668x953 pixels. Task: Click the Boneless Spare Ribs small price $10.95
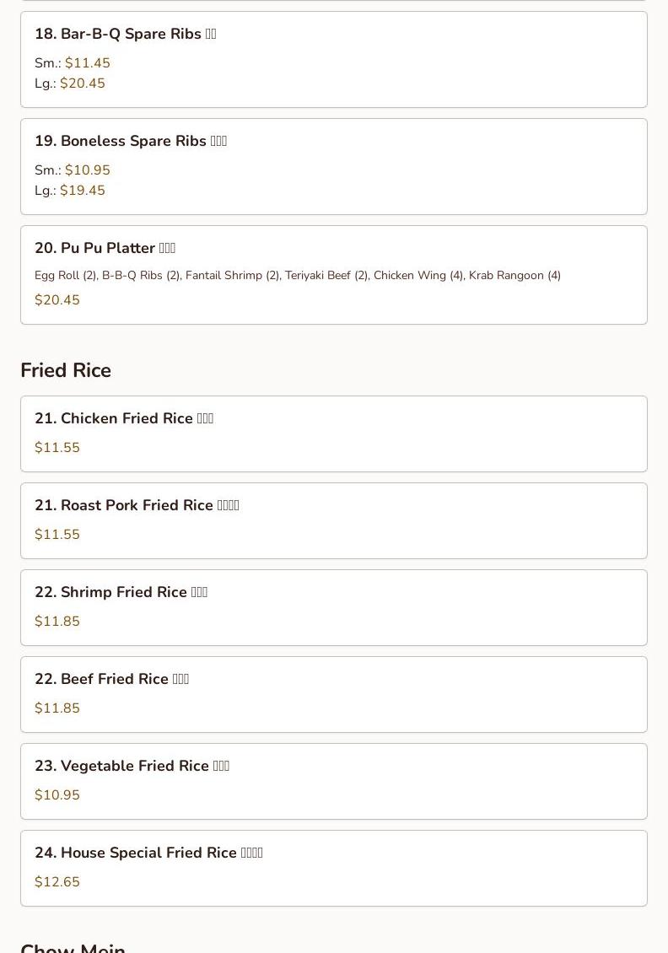click(x=88, y=170)
